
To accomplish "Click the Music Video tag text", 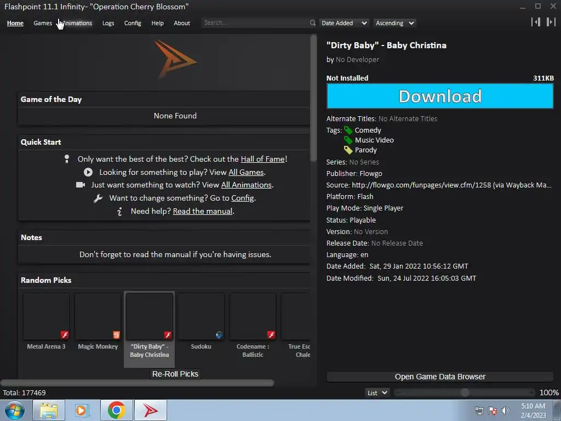I will (374, 140).
